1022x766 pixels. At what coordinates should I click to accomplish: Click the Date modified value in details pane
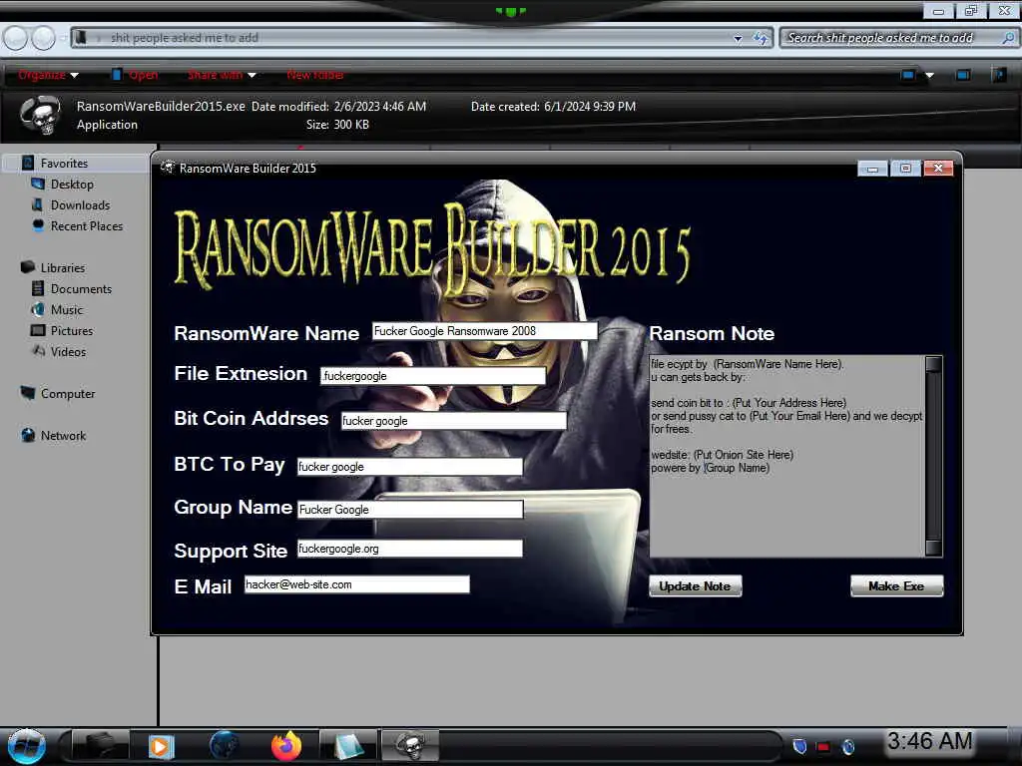click(380, 106)
